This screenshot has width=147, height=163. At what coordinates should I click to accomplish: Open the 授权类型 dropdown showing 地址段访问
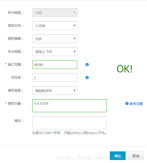(55, 91)
